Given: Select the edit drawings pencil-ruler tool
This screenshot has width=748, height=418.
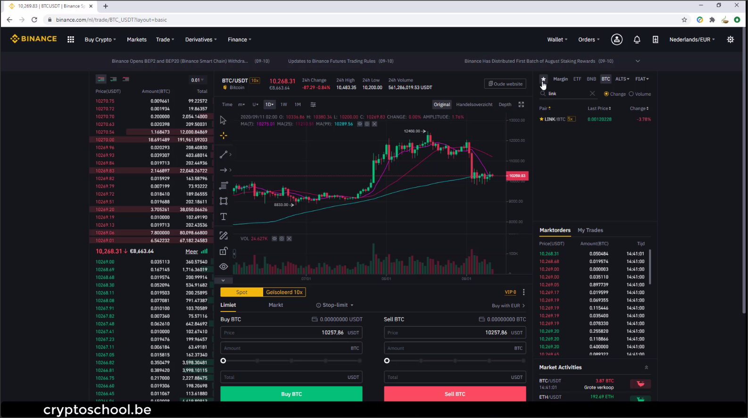Looking at the screenshot, I should pyautogui.click(x=224, y=236).
